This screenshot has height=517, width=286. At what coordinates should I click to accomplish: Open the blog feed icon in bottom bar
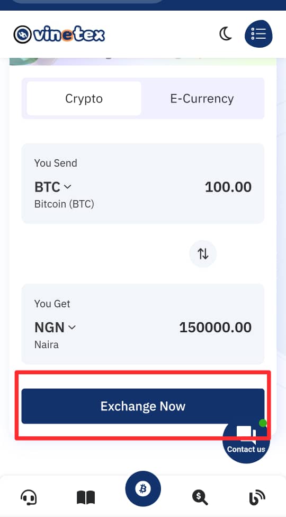pos(257,497)
